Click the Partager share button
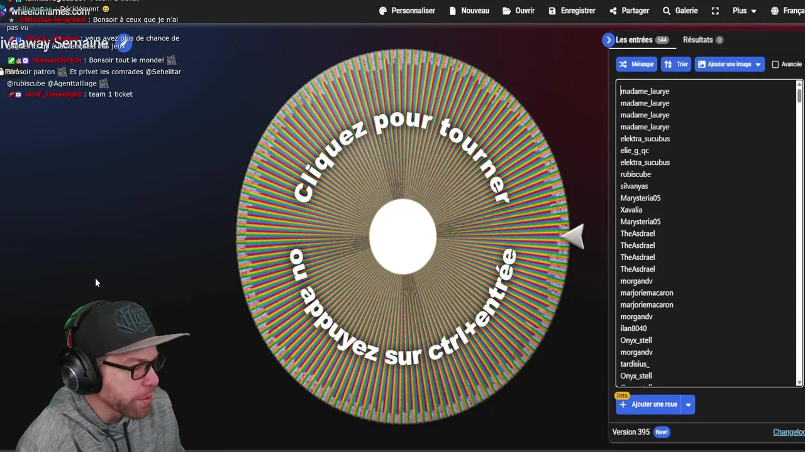Viewport: 805px width, 452px height. click(x=629, y=11)
